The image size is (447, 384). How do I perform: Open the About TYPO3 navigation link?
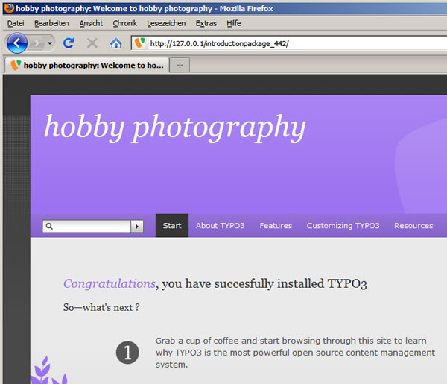point(220,226)
